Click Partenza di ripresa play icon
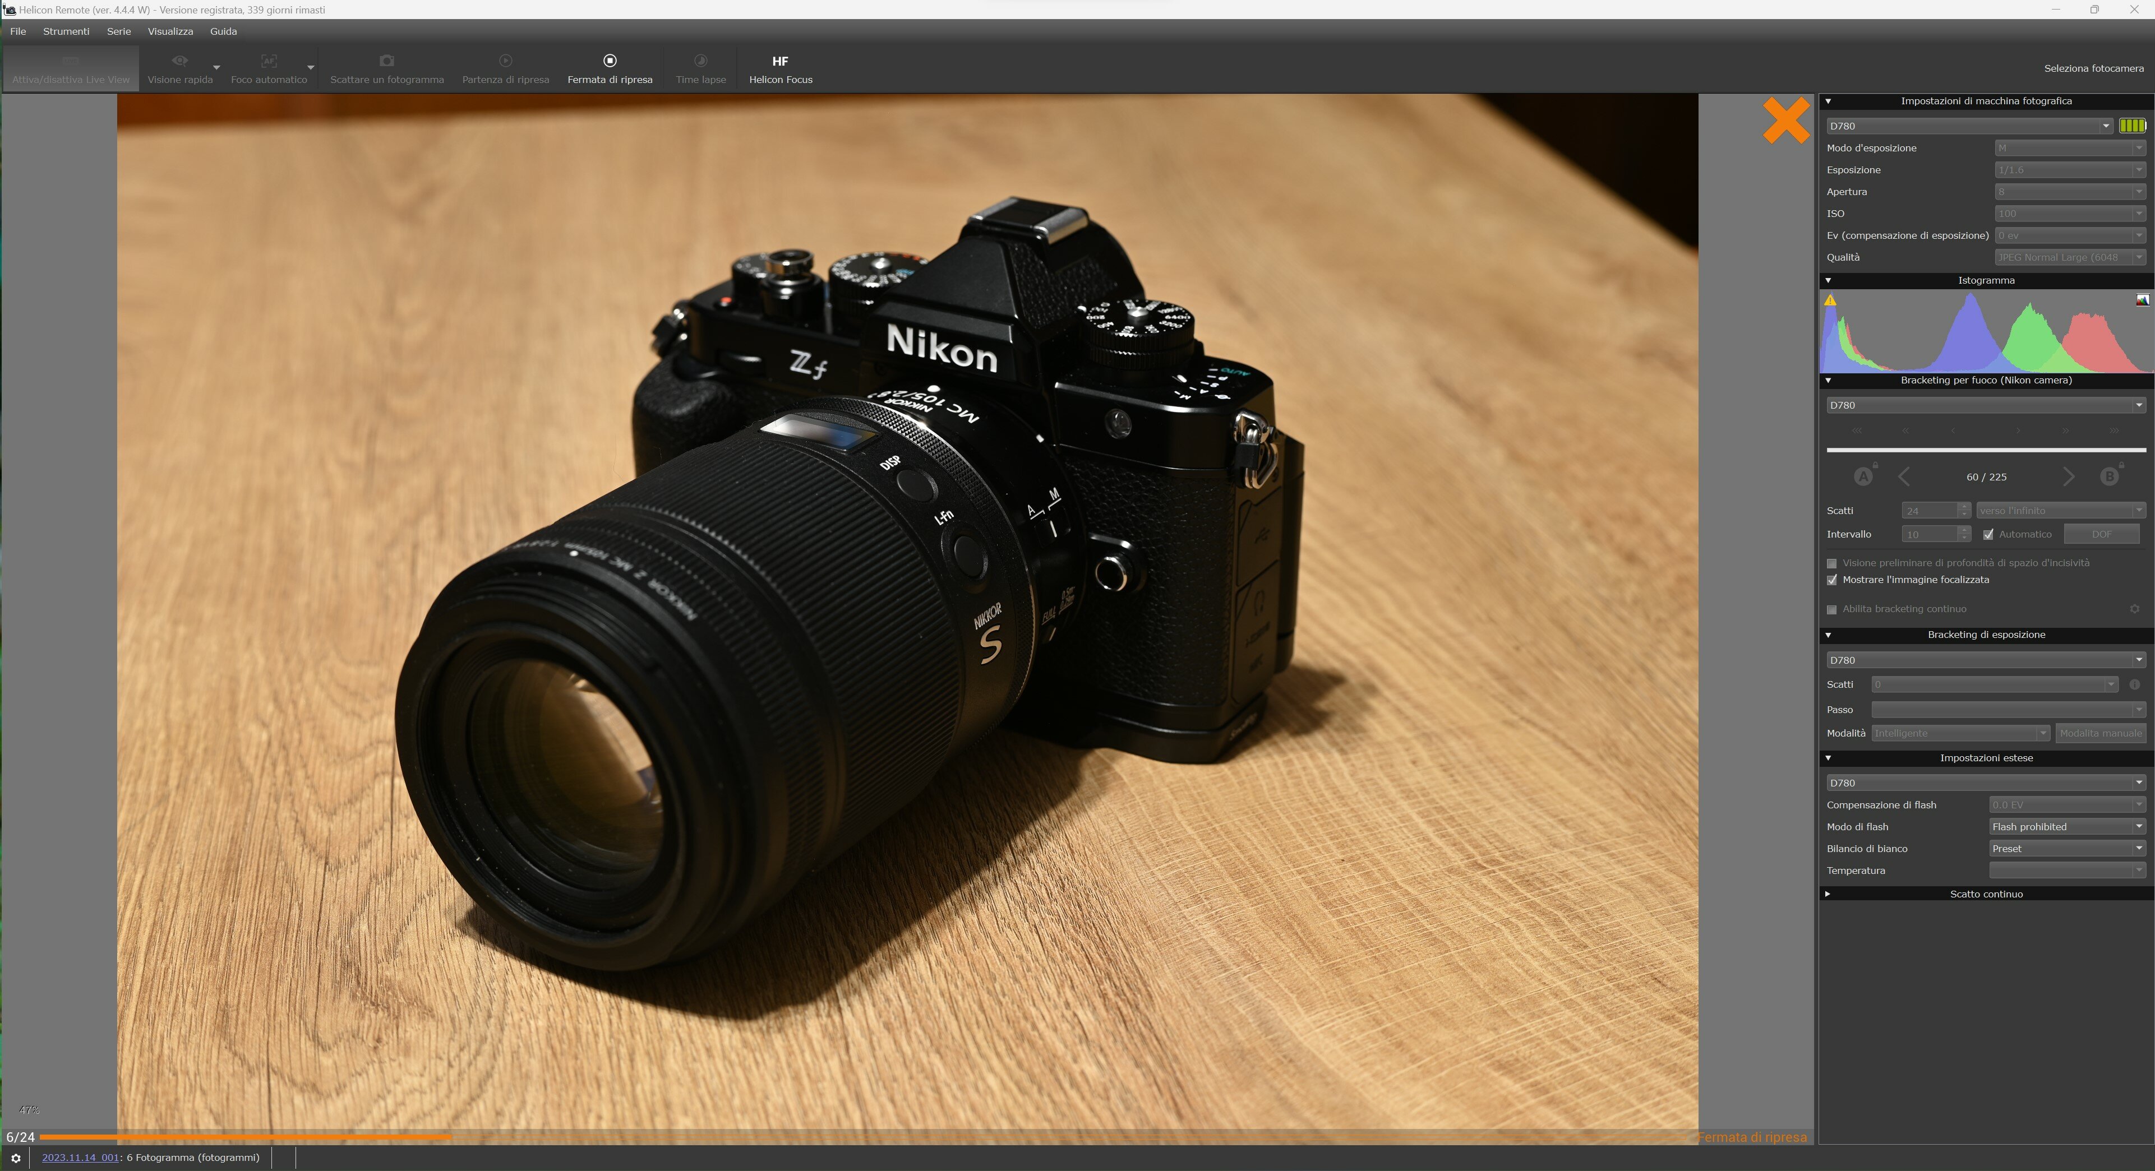2155x1171 pixels. [505, 60]
